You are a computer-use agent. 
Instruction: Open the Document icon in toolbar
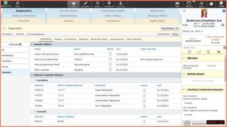(x=85, y=4)
